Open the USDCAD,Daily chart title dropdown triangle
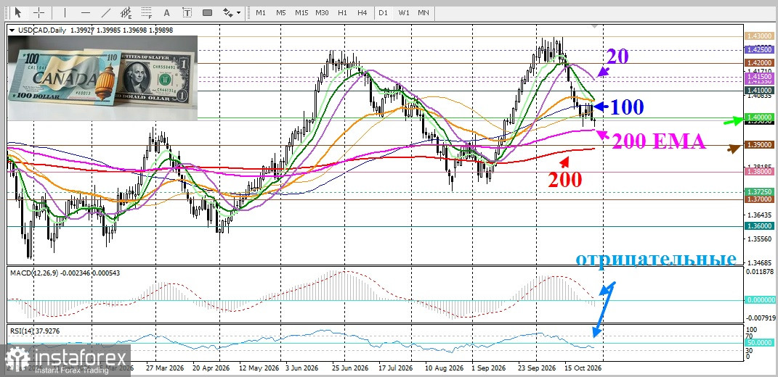Image resolution: width=778 pixels, height=377 pixels. [x=12, y=30]
